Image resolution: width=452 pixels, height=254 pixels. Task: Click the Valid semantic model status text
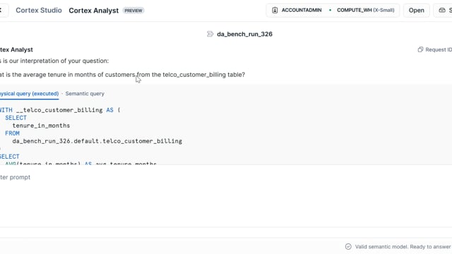[x=403, y=246]
